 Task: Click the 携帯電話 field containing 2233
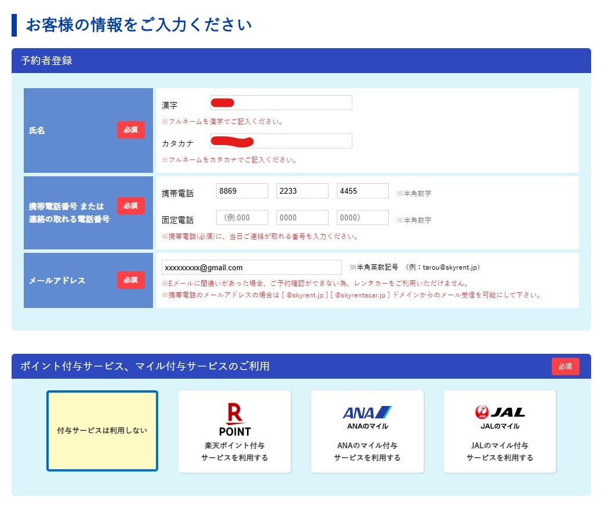click(x=302, y=191)
